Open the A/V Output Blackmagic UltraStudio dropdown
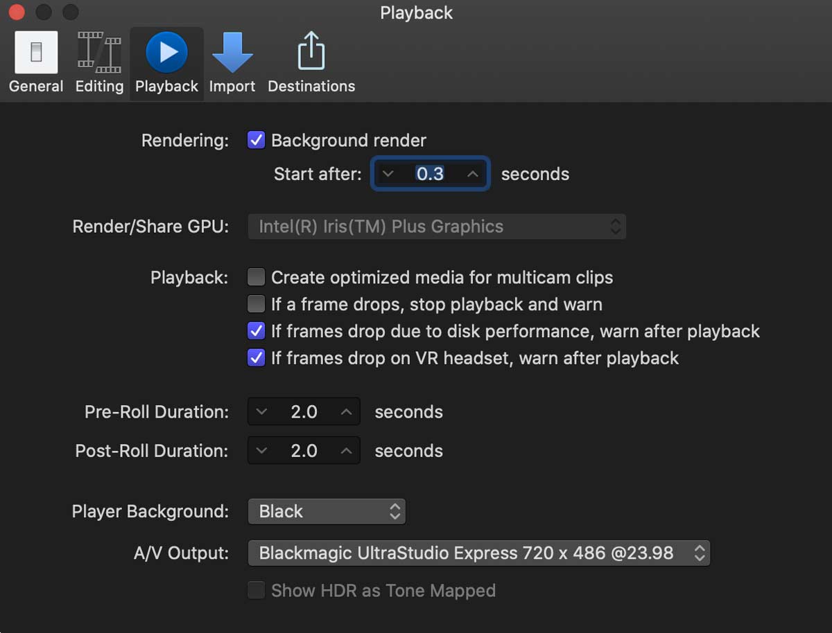Viewport: 832px width, 633px height. (479, 553)
